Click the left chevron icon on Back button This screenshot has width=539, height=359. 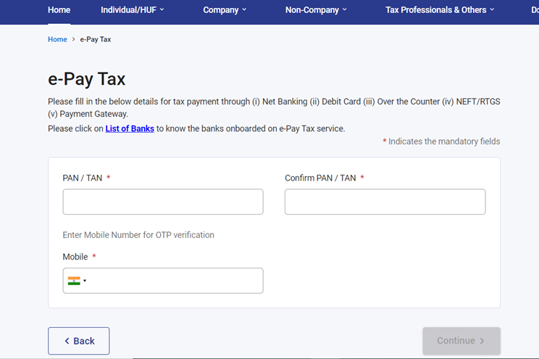point(67,341)
